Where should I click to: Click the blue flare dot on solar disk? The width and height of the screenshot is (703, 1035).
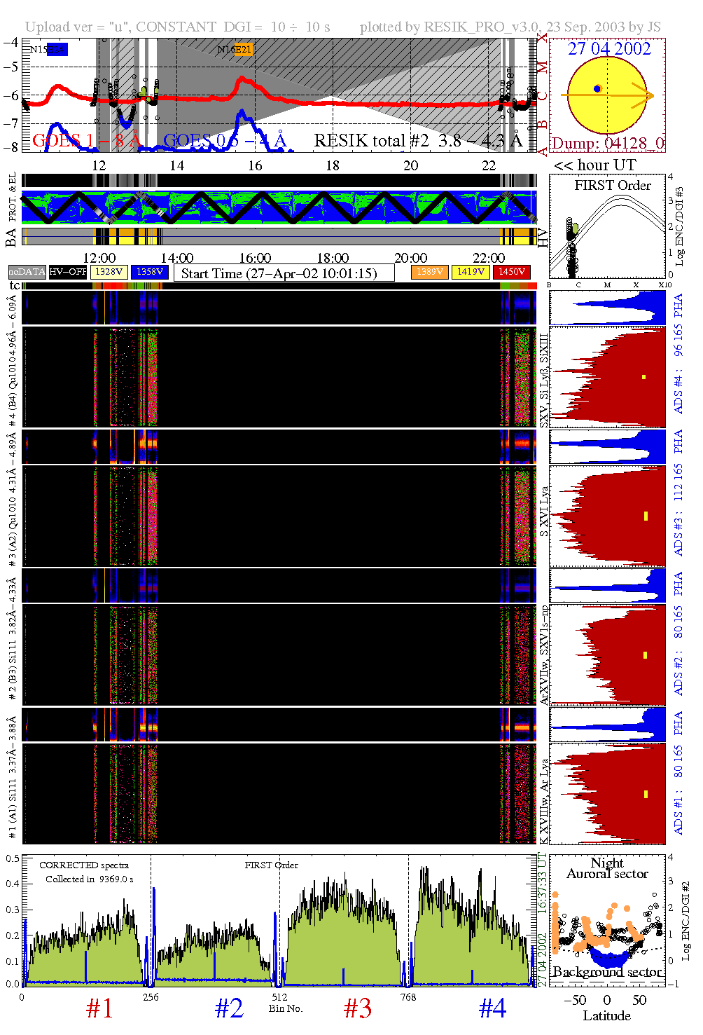[597, 89]
